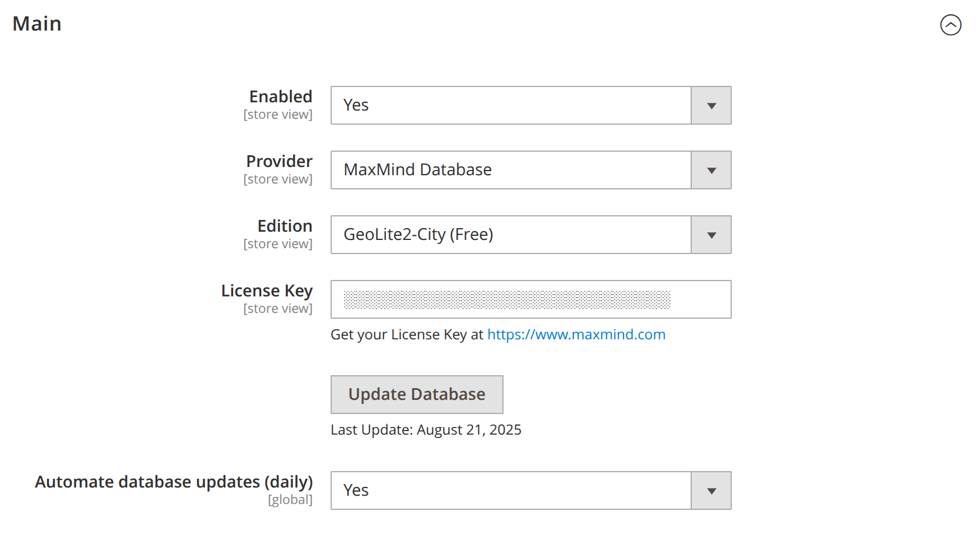980x534 pixels.
Task: Click the Provider dropdown arrow
Action: coord(711,171)
